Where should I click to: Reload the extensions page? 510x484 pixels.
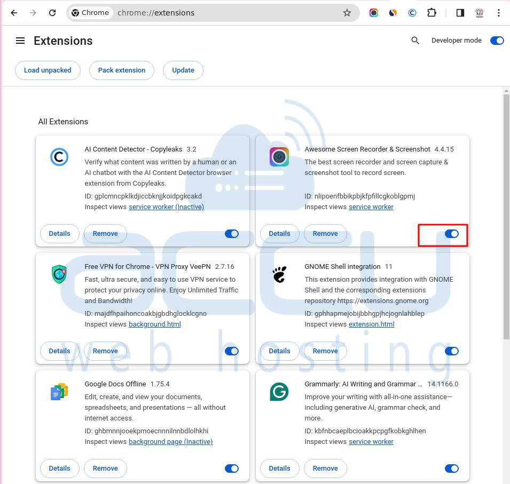point(52,13)
